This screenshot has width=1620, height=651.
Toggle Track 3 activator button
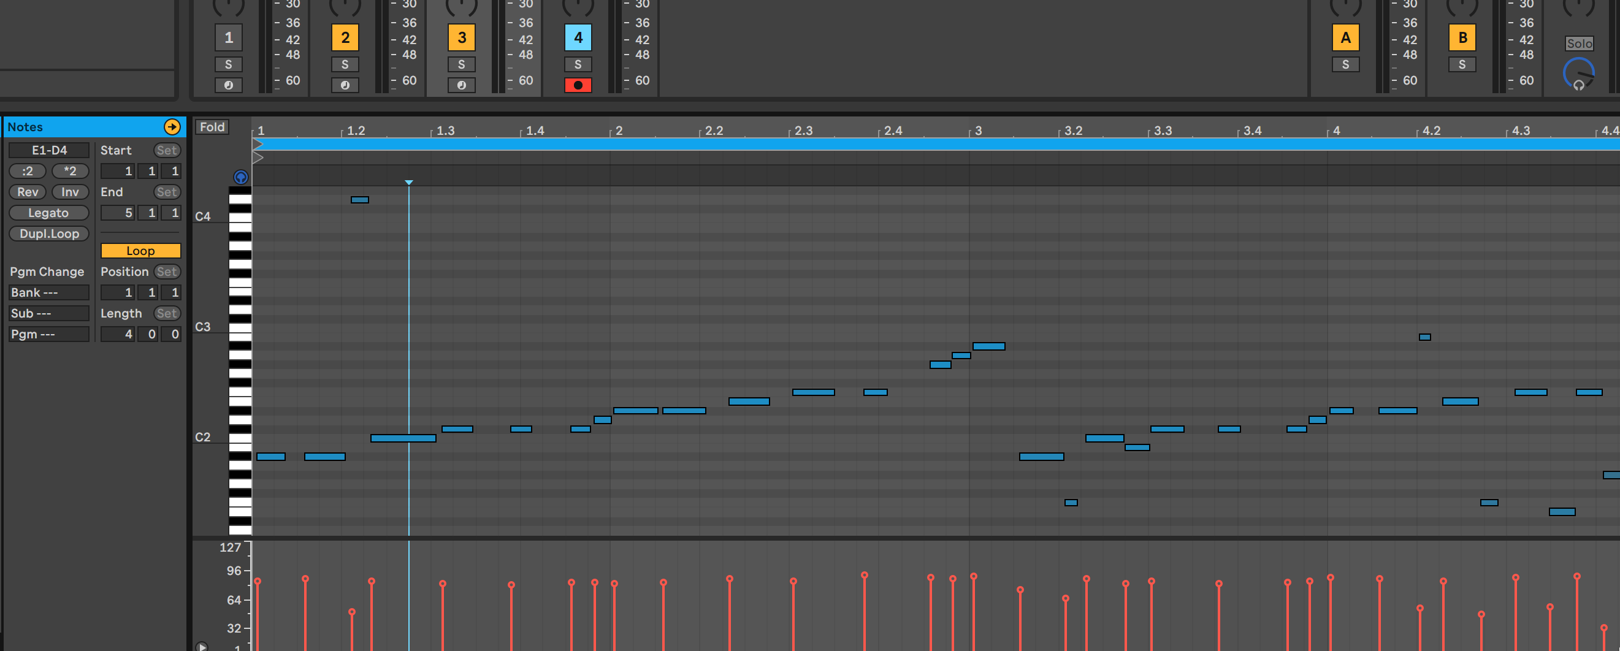(x=462, y=37)
